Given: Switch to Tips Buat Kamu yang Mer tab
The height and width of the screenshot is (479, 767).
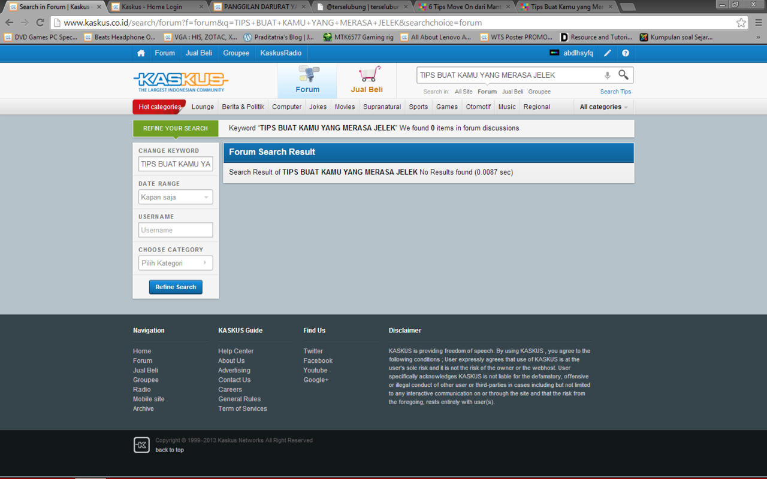Looking at the screenshot, I should click(x=567, y=7).
